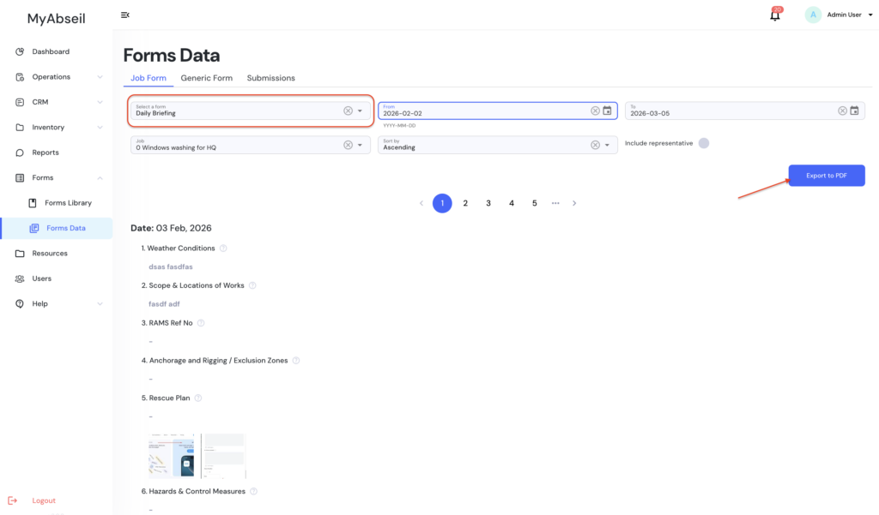Open Forms Library in the sidebar
The width and height of the screenshot is (879, 515).
(68, 203)
